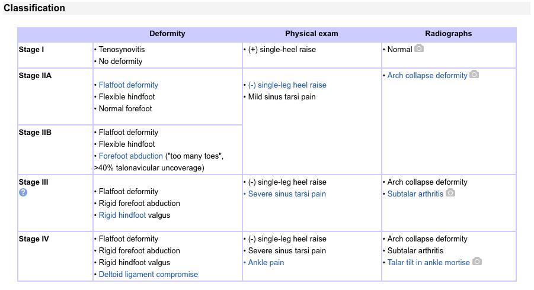The image size is (534, 290).
Task: Click camera icon next to Subtalar arthritis link
Action: coord(450,193)
